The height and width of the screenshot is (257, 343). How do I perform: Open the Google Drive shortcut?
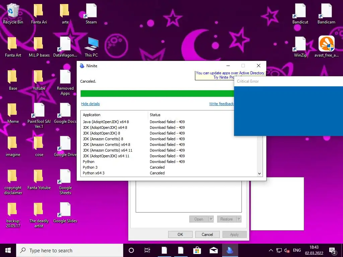coord(65,147)
